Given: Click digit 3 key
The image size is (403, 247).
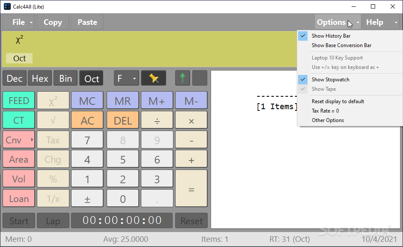Looking at the screenshot, I should point(157,179).
